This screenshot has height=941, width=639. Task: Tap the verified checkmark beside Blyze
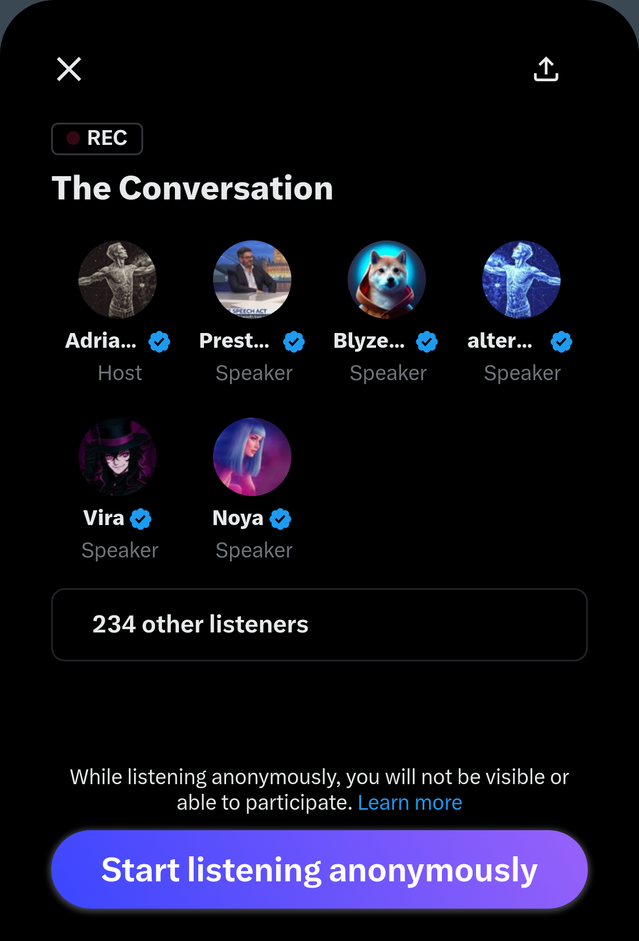(x=427, y=342)
